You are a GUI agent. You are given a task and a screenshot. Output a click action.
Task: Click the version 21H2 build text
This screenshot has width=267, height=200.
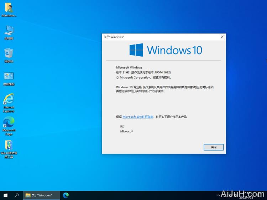click(143, 72)
